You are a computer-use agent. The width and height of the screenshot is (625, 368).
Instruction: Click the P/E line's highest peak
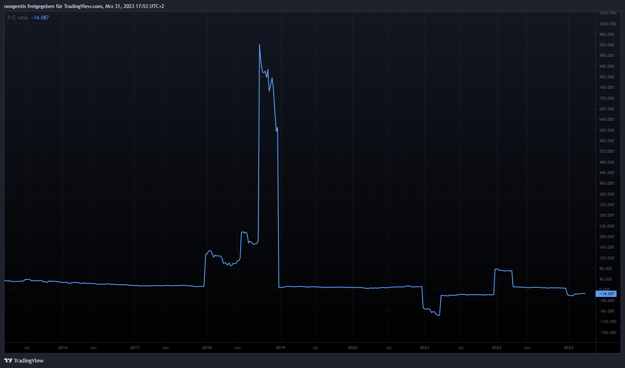(x=260, y=45)
